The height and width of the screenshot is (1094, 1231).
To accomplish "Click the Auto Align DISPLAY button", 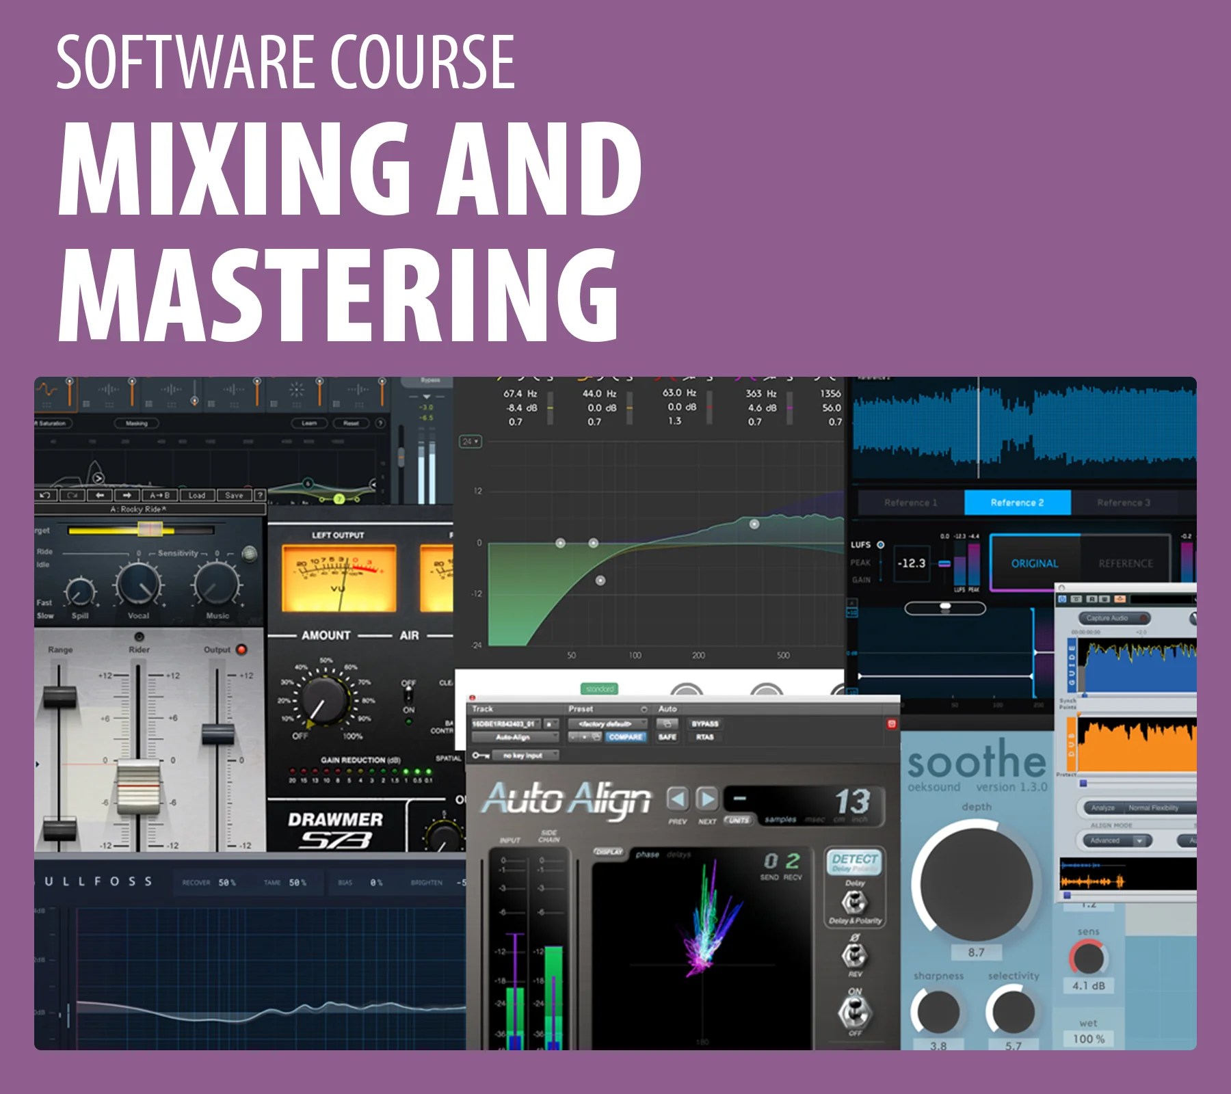I will [609, 852].
